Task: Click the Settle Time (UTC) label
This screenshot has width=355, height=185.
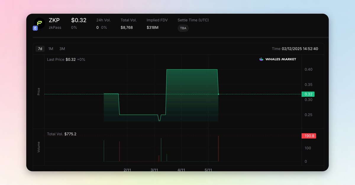Action: coord(193,20)
